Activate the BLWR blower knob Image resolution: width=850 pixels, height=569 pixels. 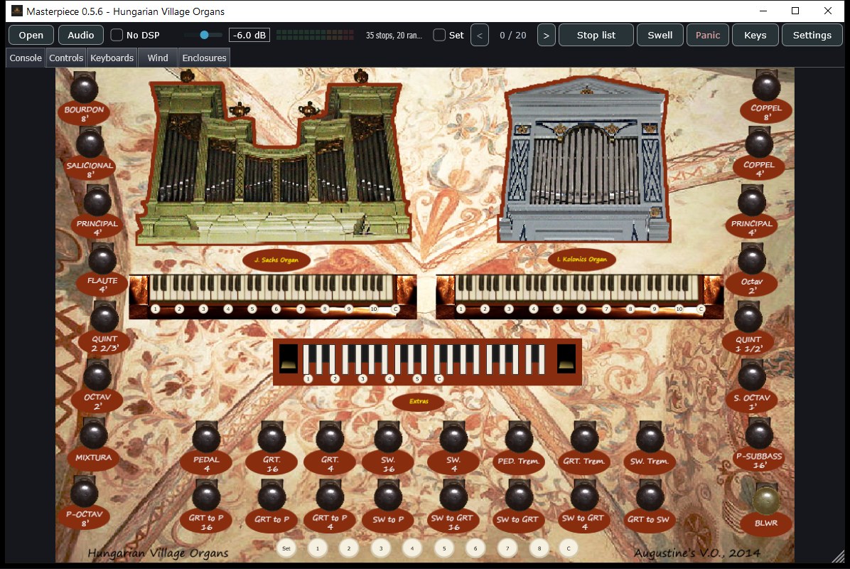(766, 500)
